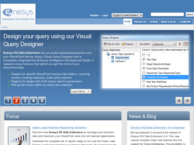Open the Register link
The width and height of the screenshot is (194, 145).
point(94,15)
